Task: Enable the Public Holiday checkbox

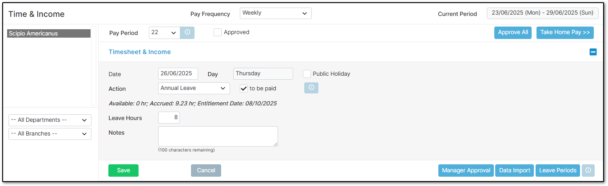Action: coord(307,74)
